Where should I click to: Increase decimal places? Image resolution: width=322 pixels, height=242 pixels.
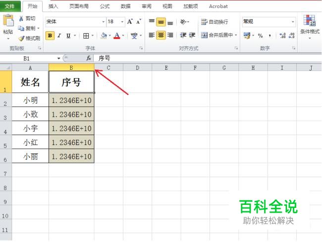tap(282, 36)
